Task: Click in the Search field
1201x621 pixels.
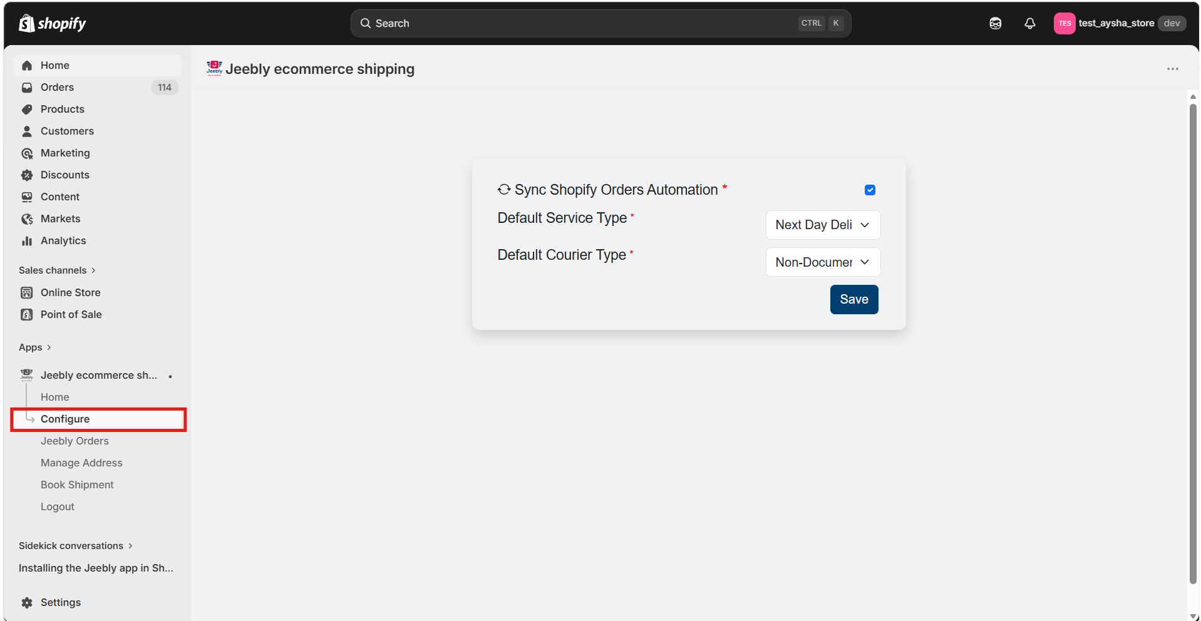Action: 600,23
